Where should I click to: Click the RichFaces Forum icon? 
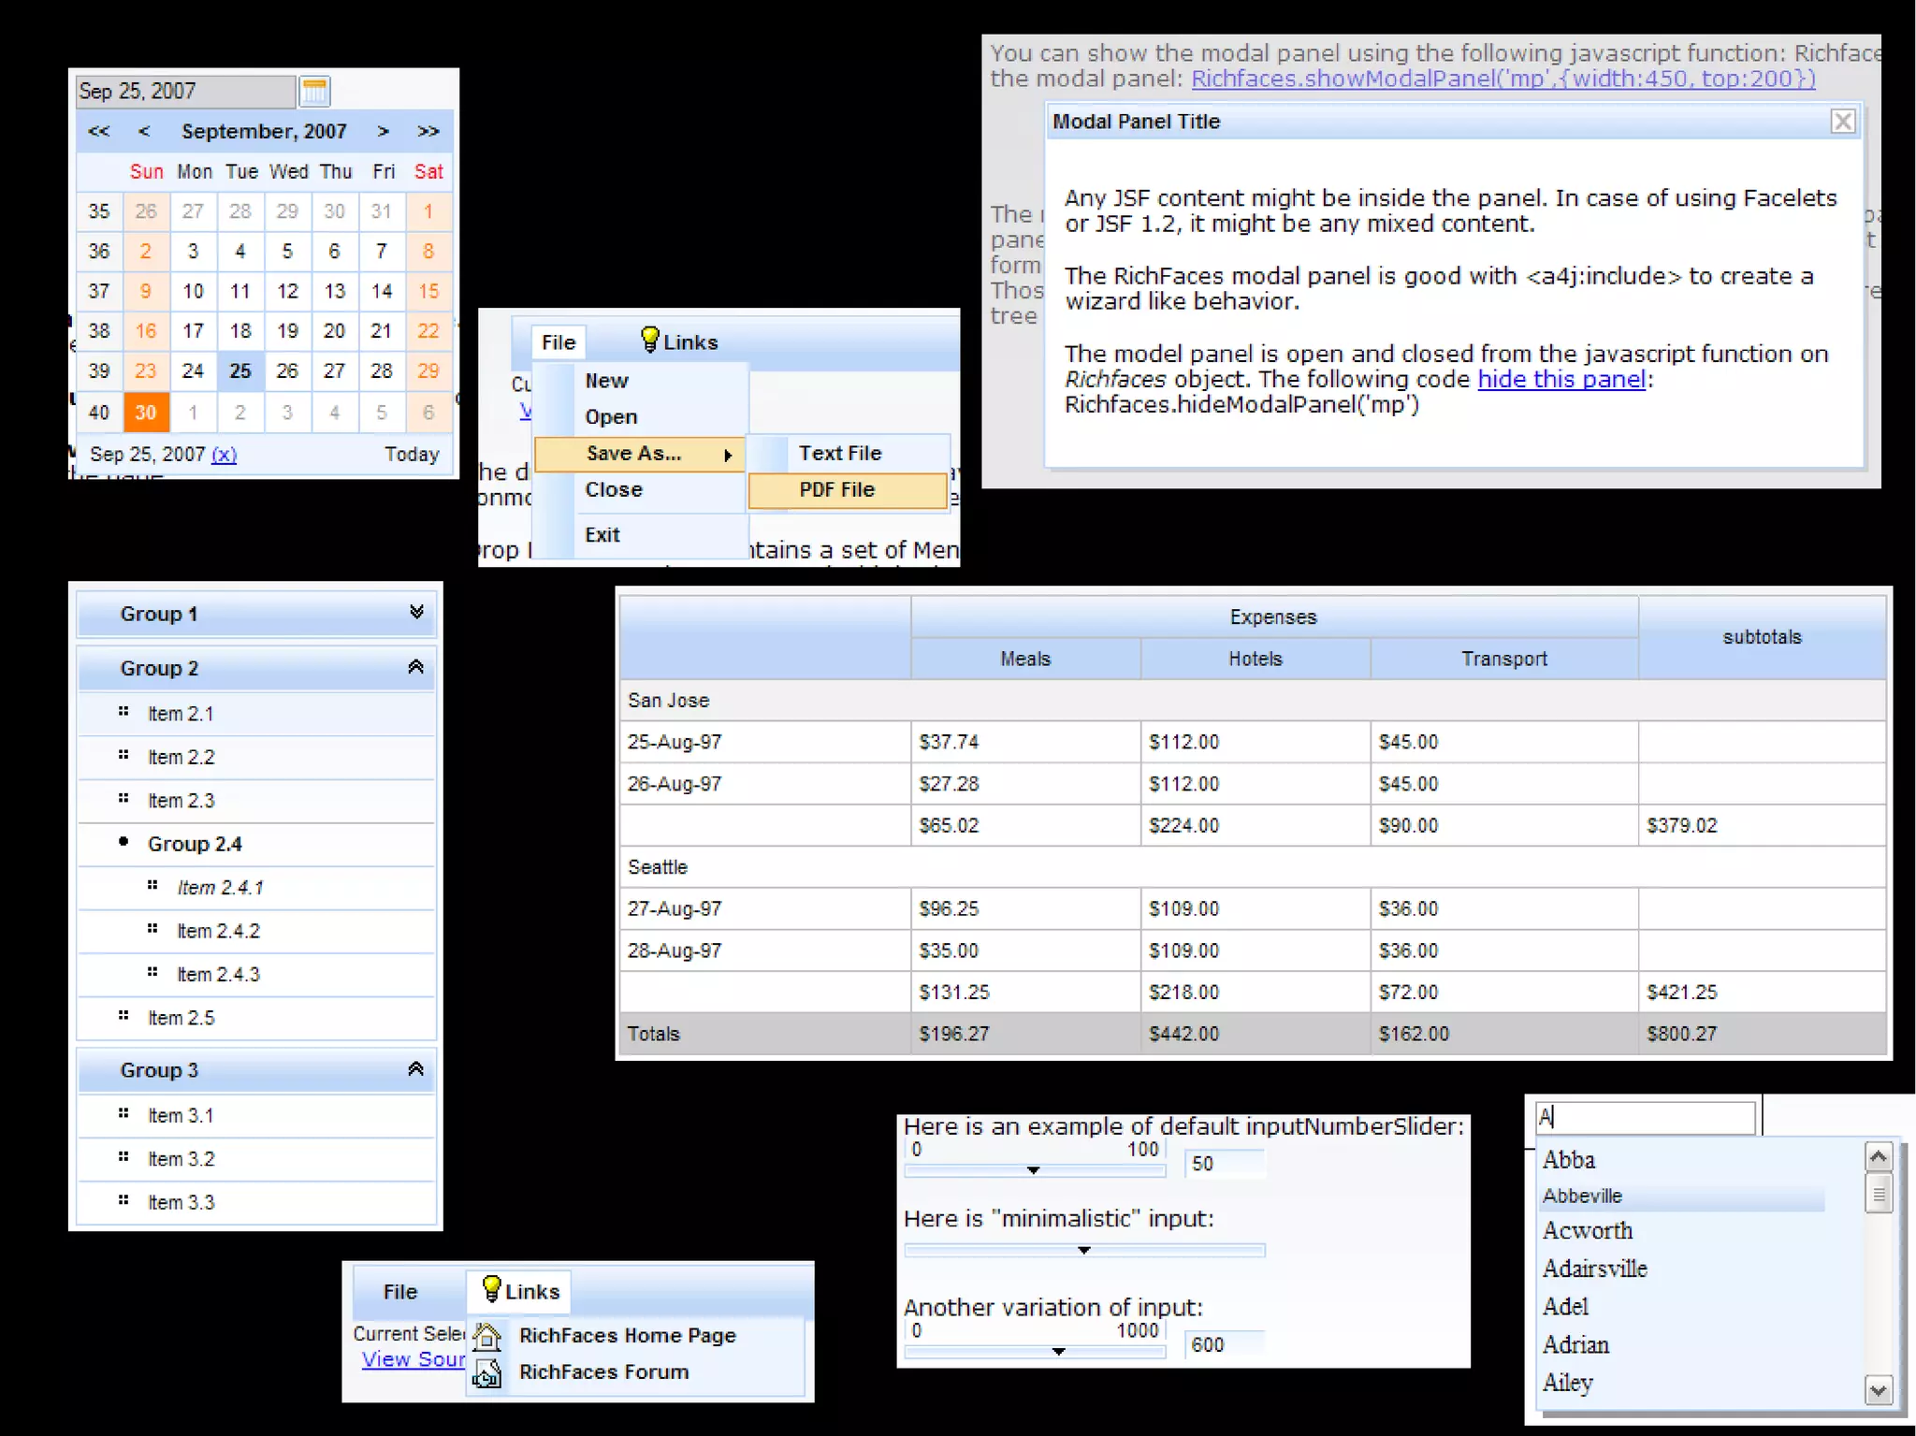click(486, 1372)
